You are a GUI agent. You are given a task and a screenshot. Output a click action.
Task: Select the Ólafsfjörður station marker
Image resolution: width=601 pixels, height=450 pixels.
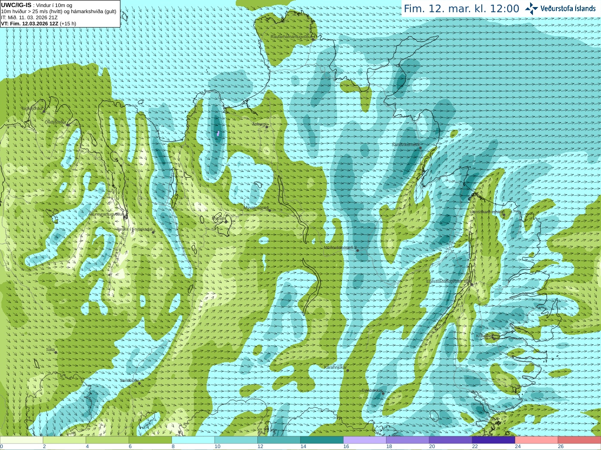click(68, 124)
